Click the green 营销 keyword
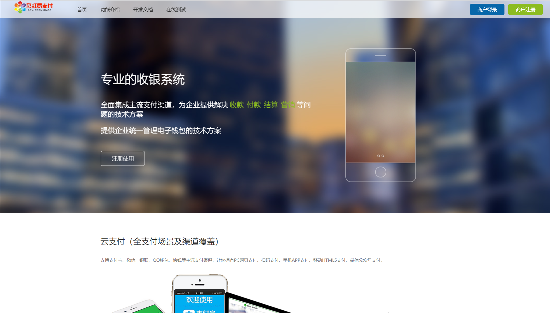Viewport: 550px width, 313px height. pos(288,105)
